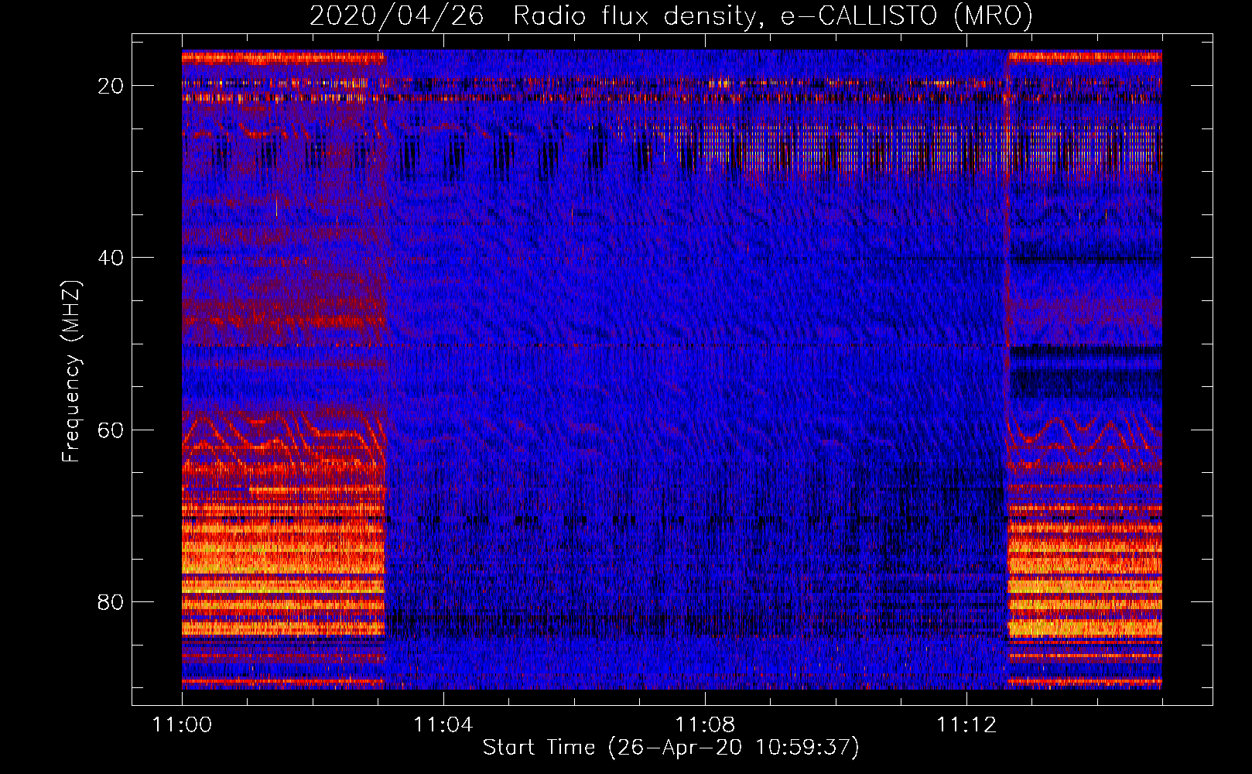Click the '11:00' time tick label
This screenshot has width=1252, height=774.
(182, 725)
